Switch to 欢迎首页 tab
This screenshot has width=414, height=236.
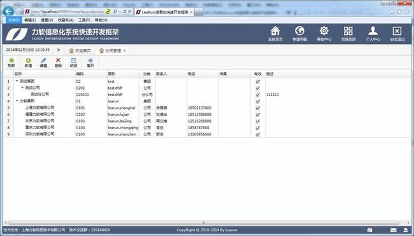80,51
